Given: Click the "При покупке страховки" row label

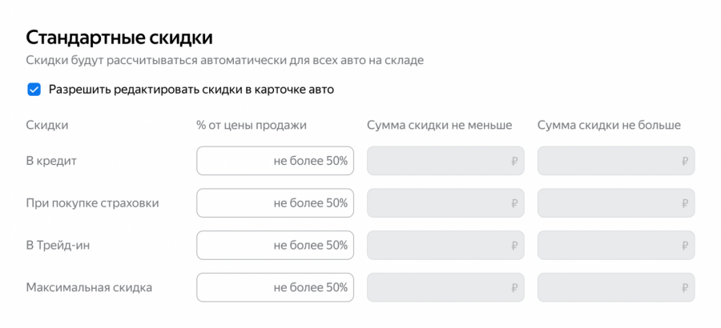Looking at the screenshot, I should [92, 203].
